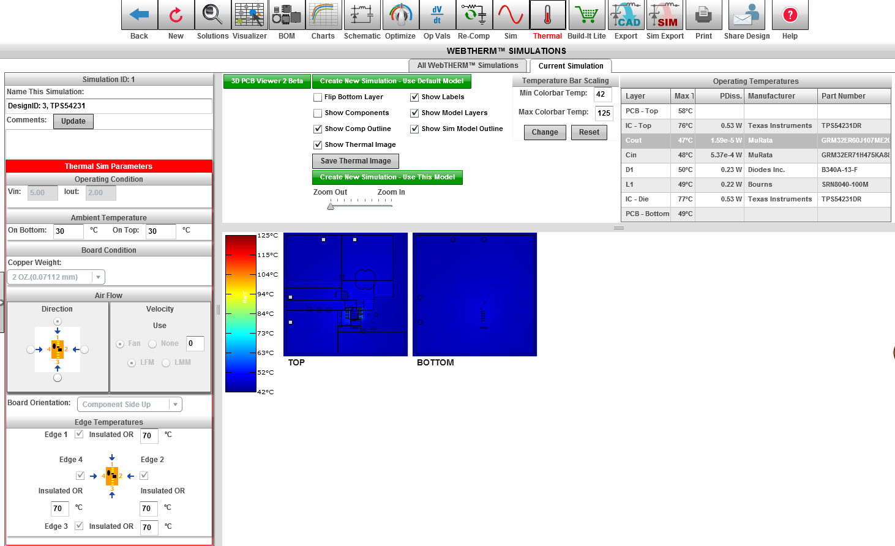Select the Current Simulation tab
This screenshot has height=546, width=895.
[x=571, y=66]
